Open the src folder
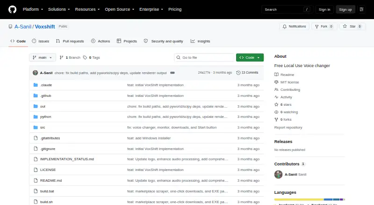The image size is (374, 205). [x=43, y=128]
